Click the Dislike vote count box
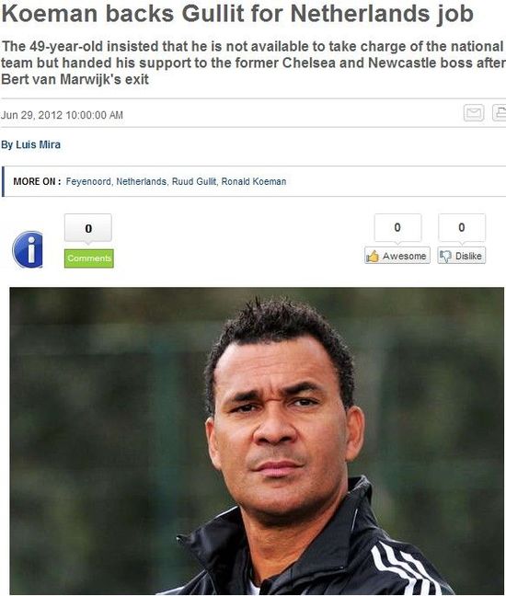Screen dimensions: 506x596 462,227
